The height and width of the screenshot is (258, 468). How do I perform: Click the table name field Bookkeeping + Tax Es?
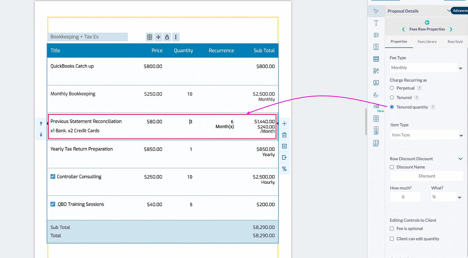(88, 37)
